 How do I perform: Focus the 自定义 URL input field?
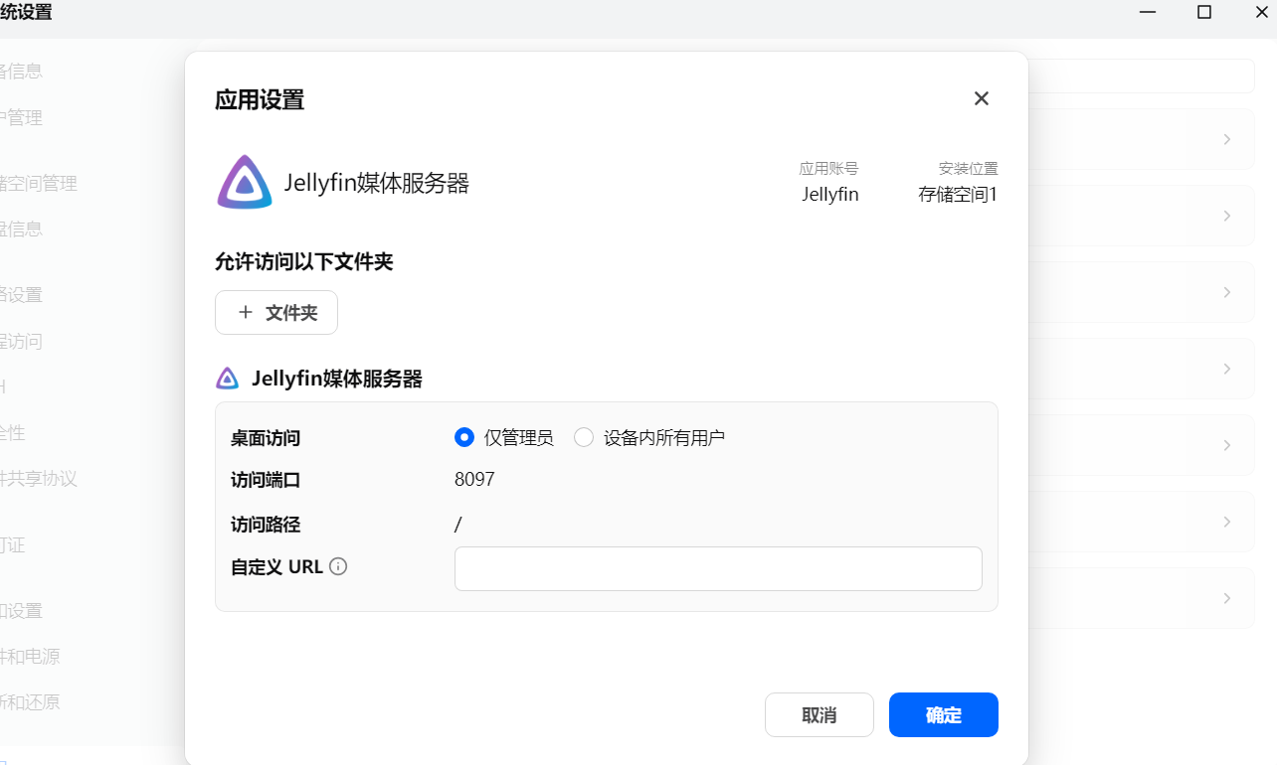718,568
